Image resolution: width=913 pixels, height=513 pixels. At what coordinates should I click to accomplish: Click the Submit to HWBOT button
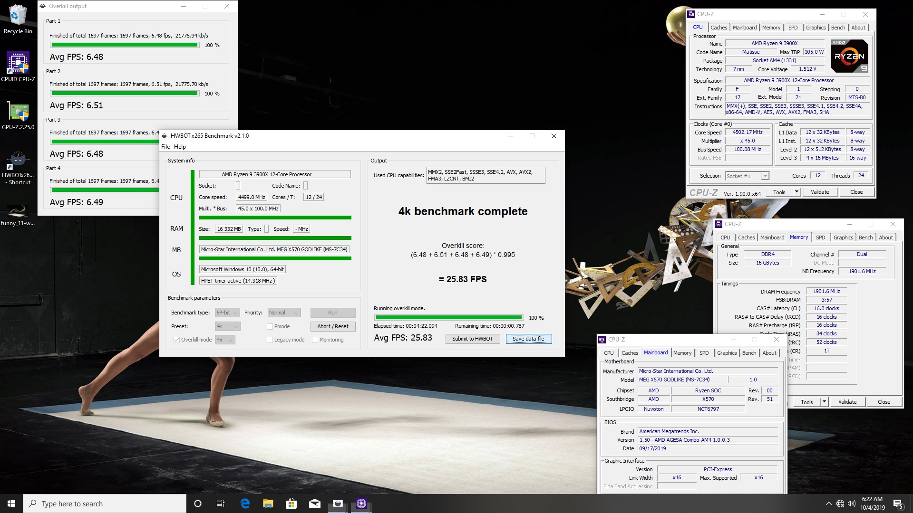point(472,339)
